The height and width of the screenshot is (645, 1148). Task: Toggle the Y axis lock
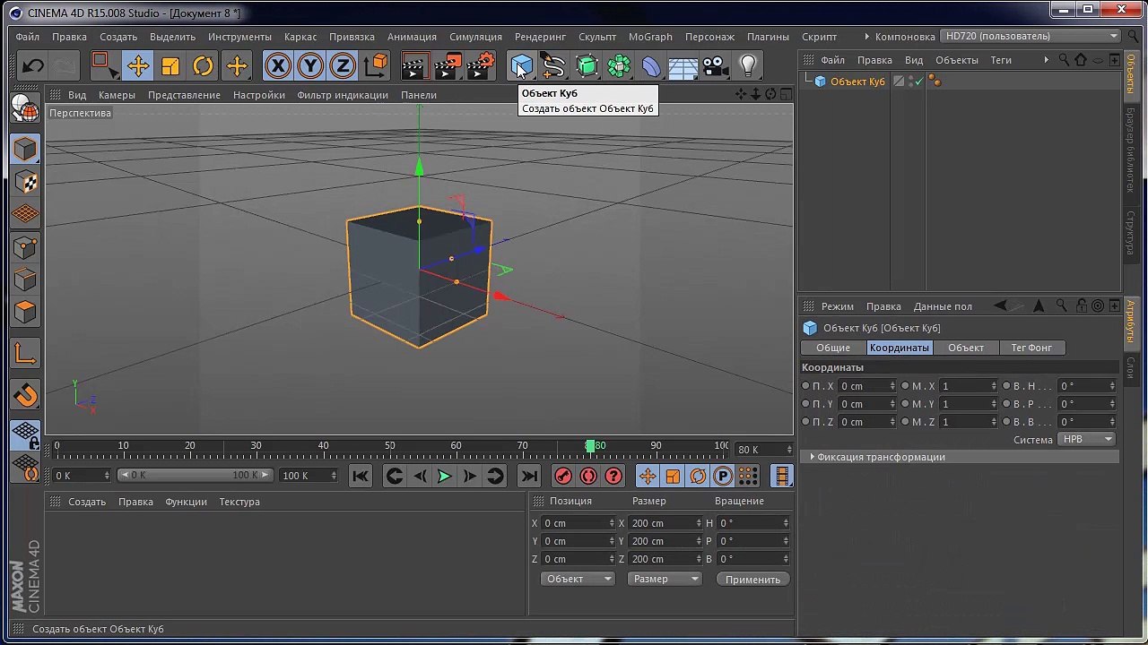tap(310, 65)
